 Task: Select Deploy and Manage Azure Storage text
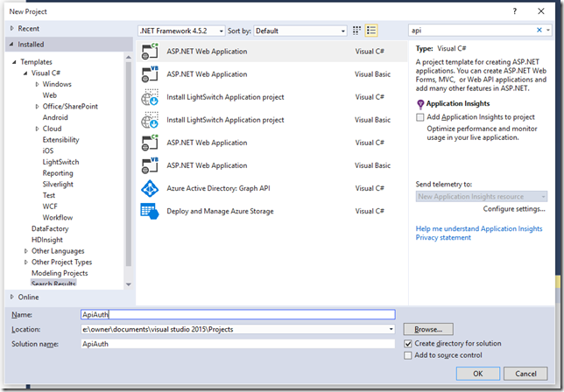(220, 211)
